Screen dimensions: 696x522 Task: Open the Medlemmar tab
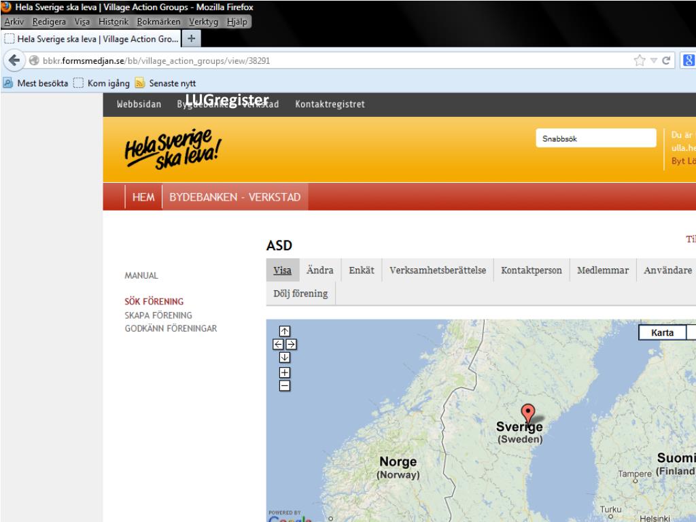603,270
